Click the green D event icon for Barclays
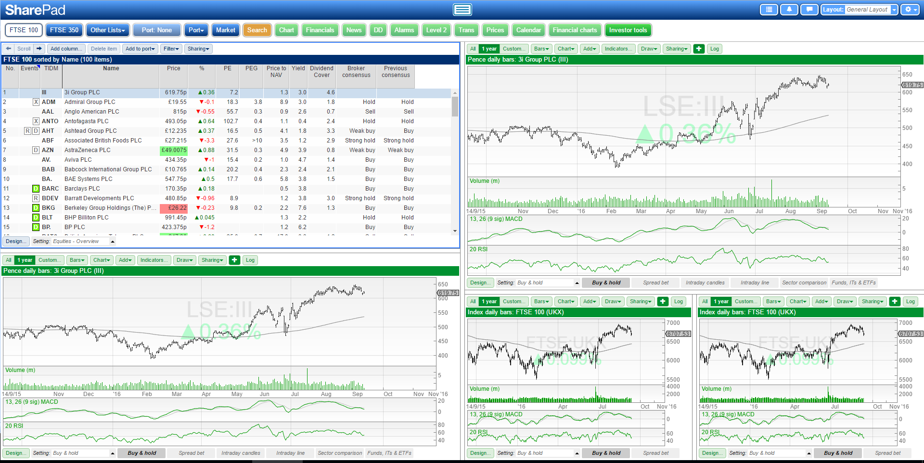The width and height of the screenshot is (924, 463). point(36,189)
